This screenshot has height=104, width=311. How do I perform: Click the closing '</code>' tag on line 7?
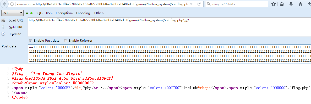20,97
